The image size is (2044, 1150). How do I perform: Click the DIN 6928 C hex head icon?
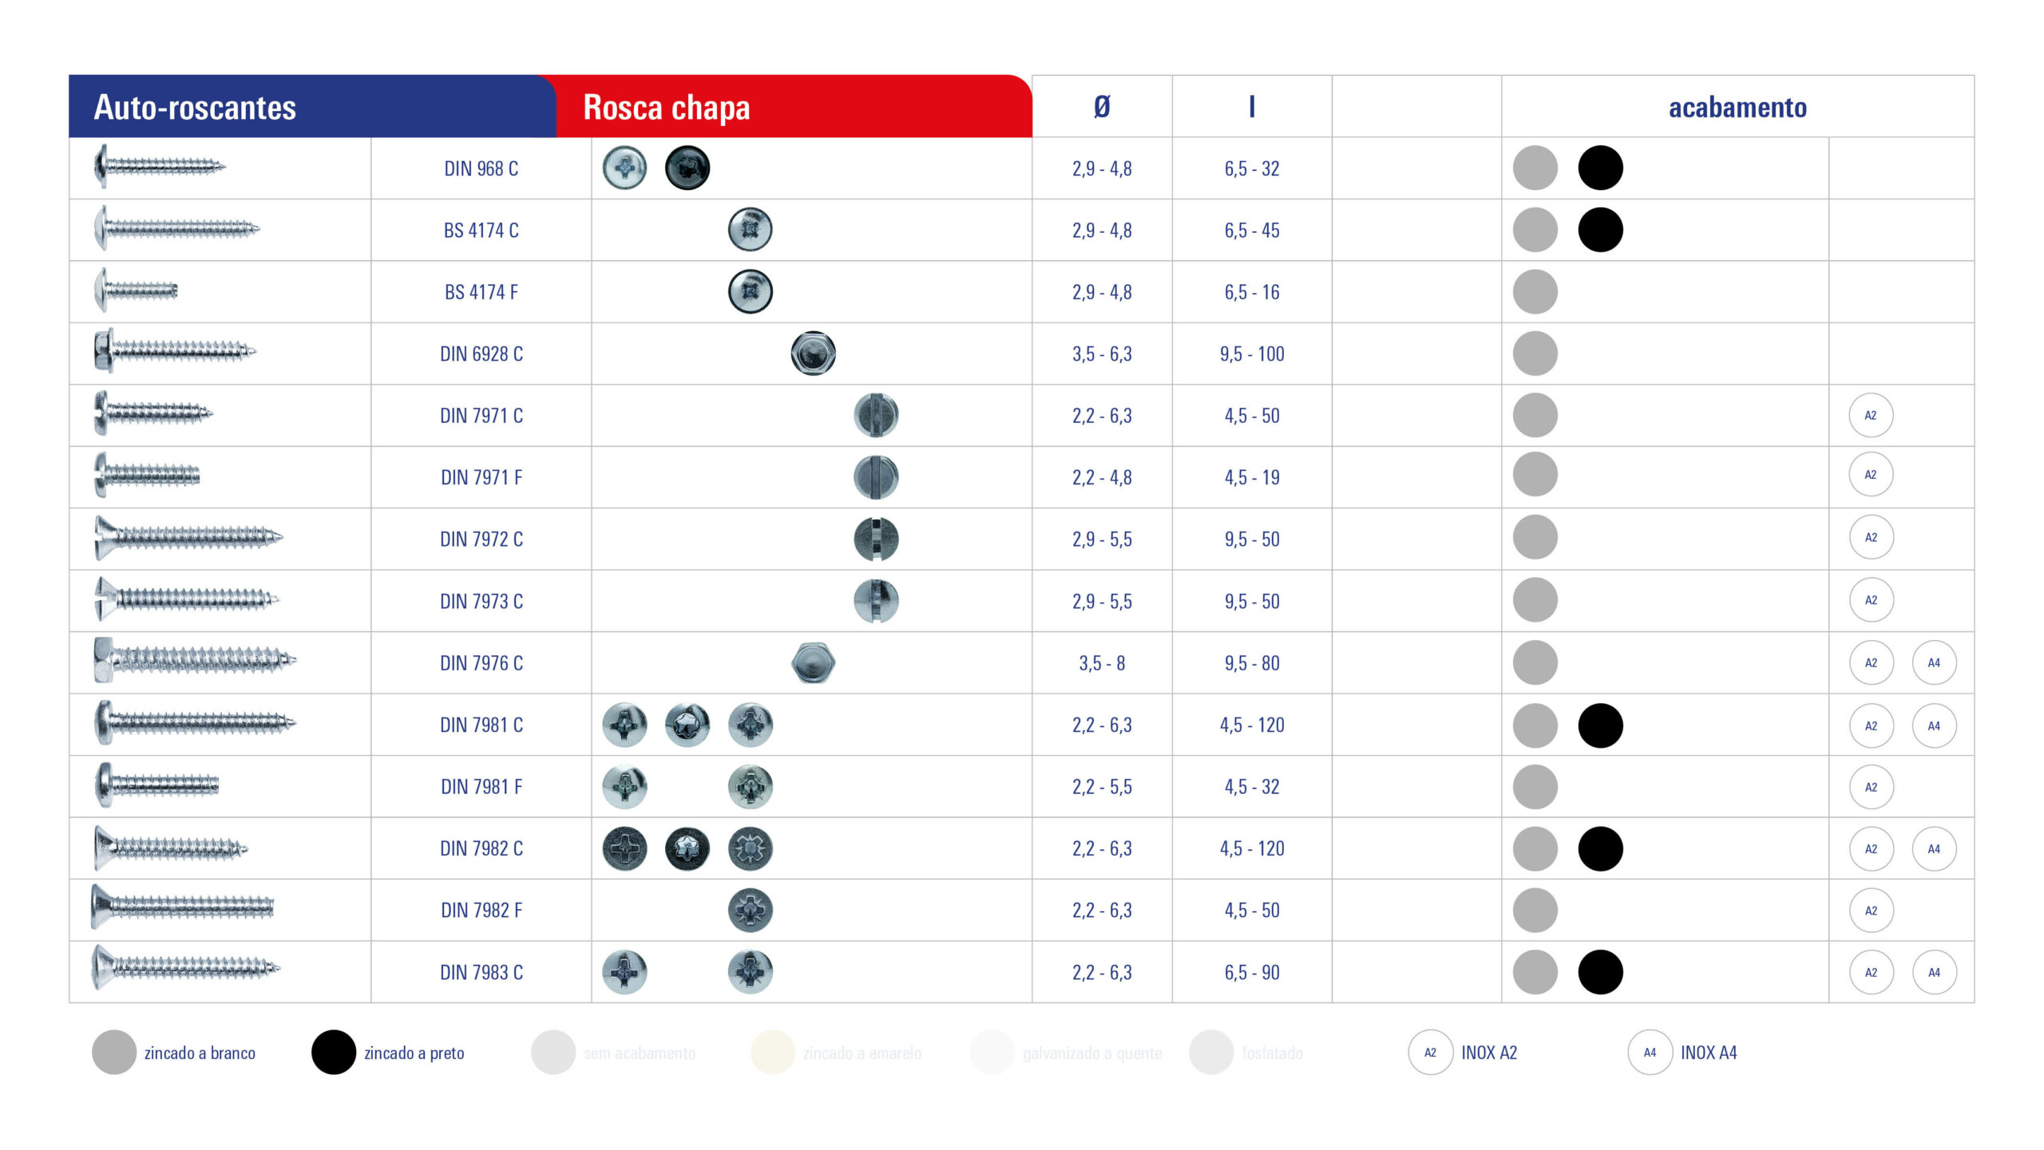click(x=813, y=354)
